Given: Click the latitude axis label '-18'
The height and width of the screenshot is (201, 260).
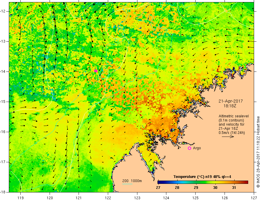Looking at the screenshot, I should coord(3,192).
